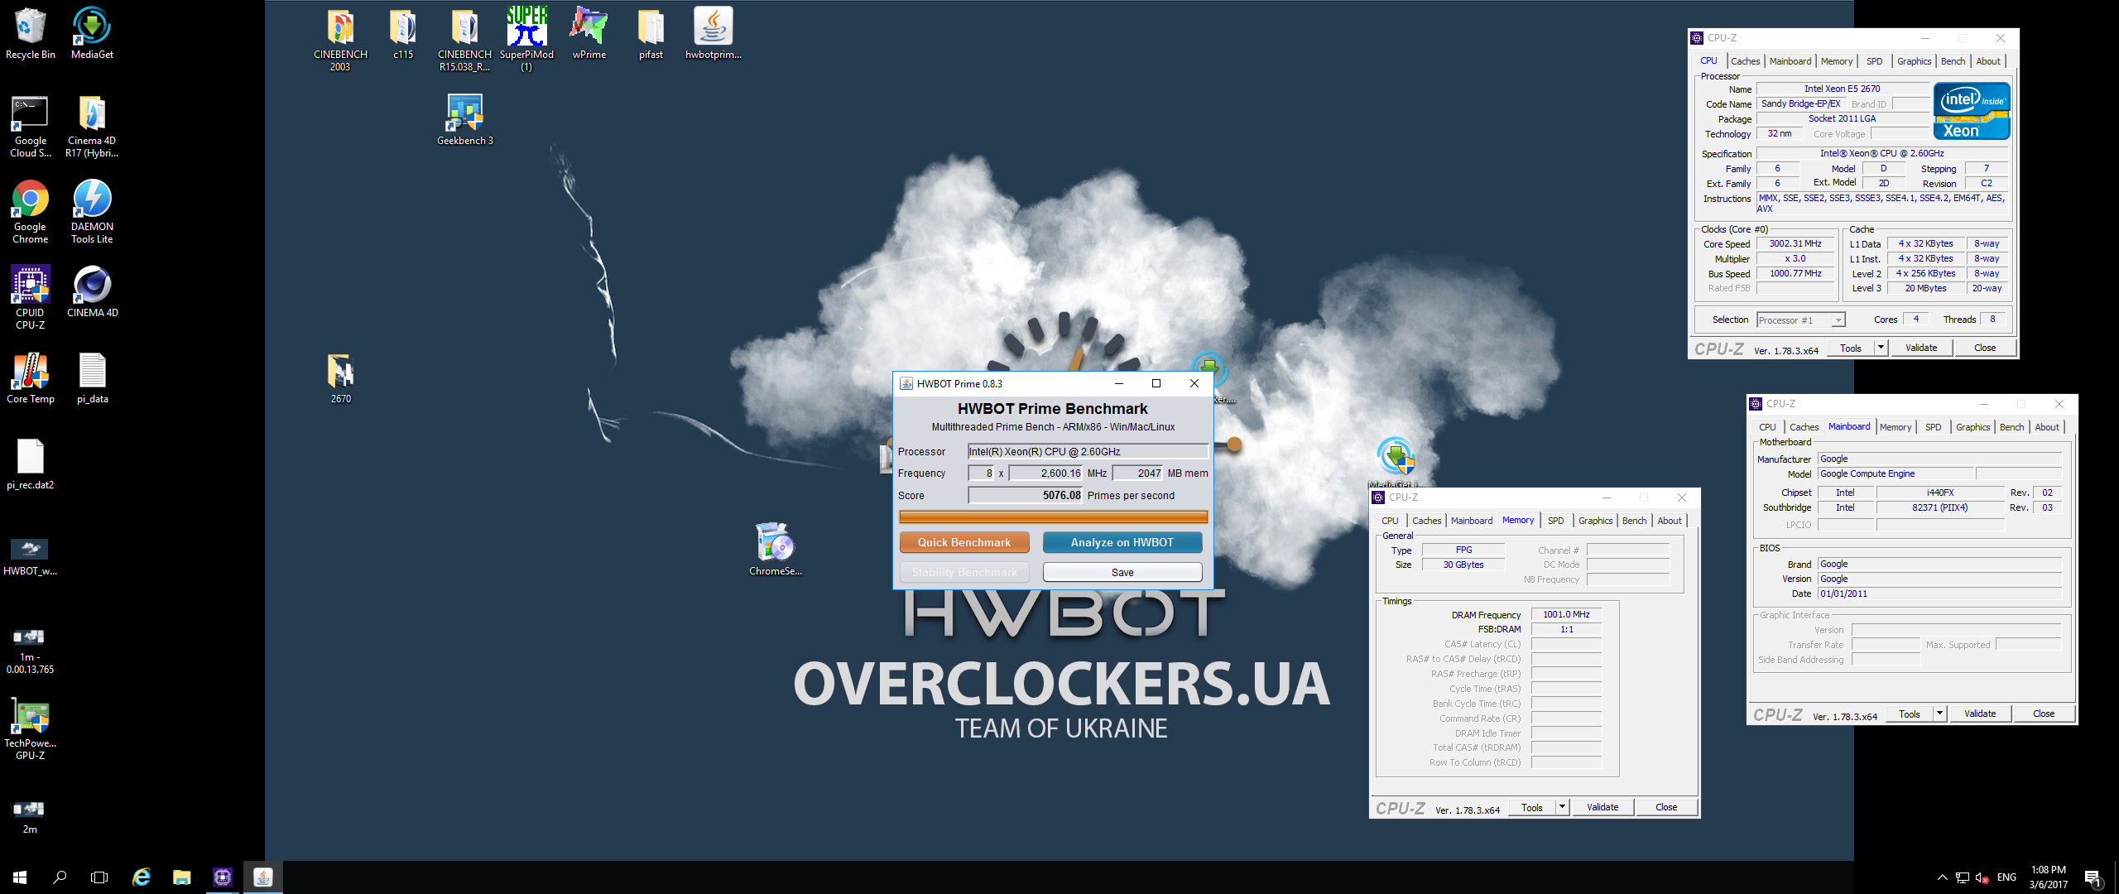The width and height of the screenshot is (2119, 894).
Task: Expand Tools dropdown arrow in Mainboard tab window
Action: (1939, 714)
